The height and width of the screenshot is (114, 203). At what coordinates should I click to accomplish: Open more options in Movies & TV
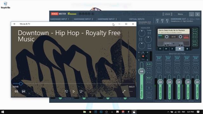pyautogui.click(x=131, y=92)
